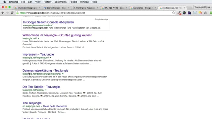Open the Bookmarks menu

pyautogui.click(x=60, y=2)
